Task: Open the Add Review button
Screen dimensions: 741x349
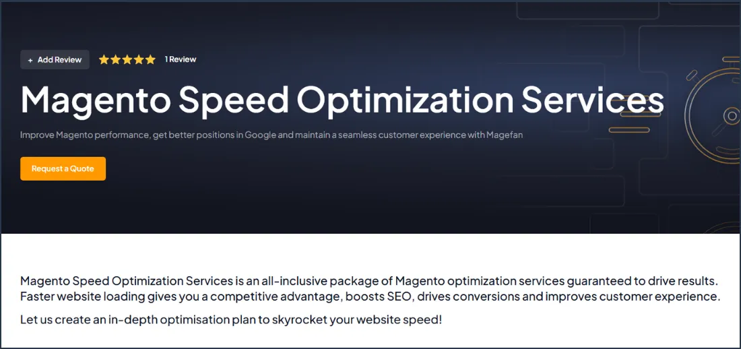Action: (x=55, y=59)
